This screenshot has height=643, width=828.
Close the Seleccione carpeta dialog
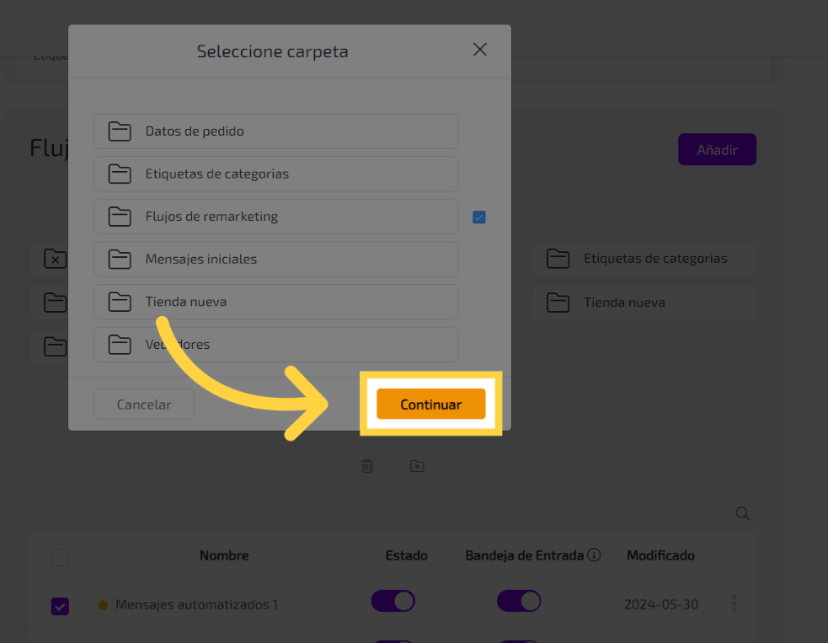point(480,50)
